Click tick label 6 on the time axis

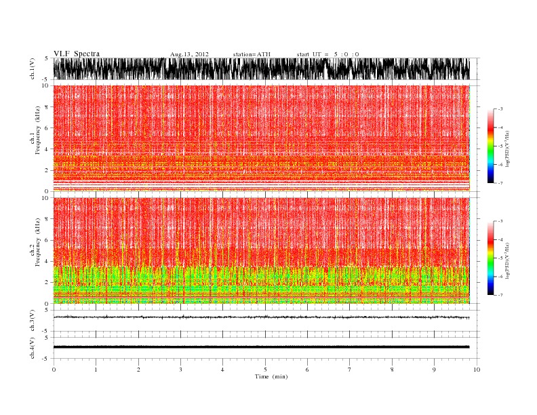point(307,370)
